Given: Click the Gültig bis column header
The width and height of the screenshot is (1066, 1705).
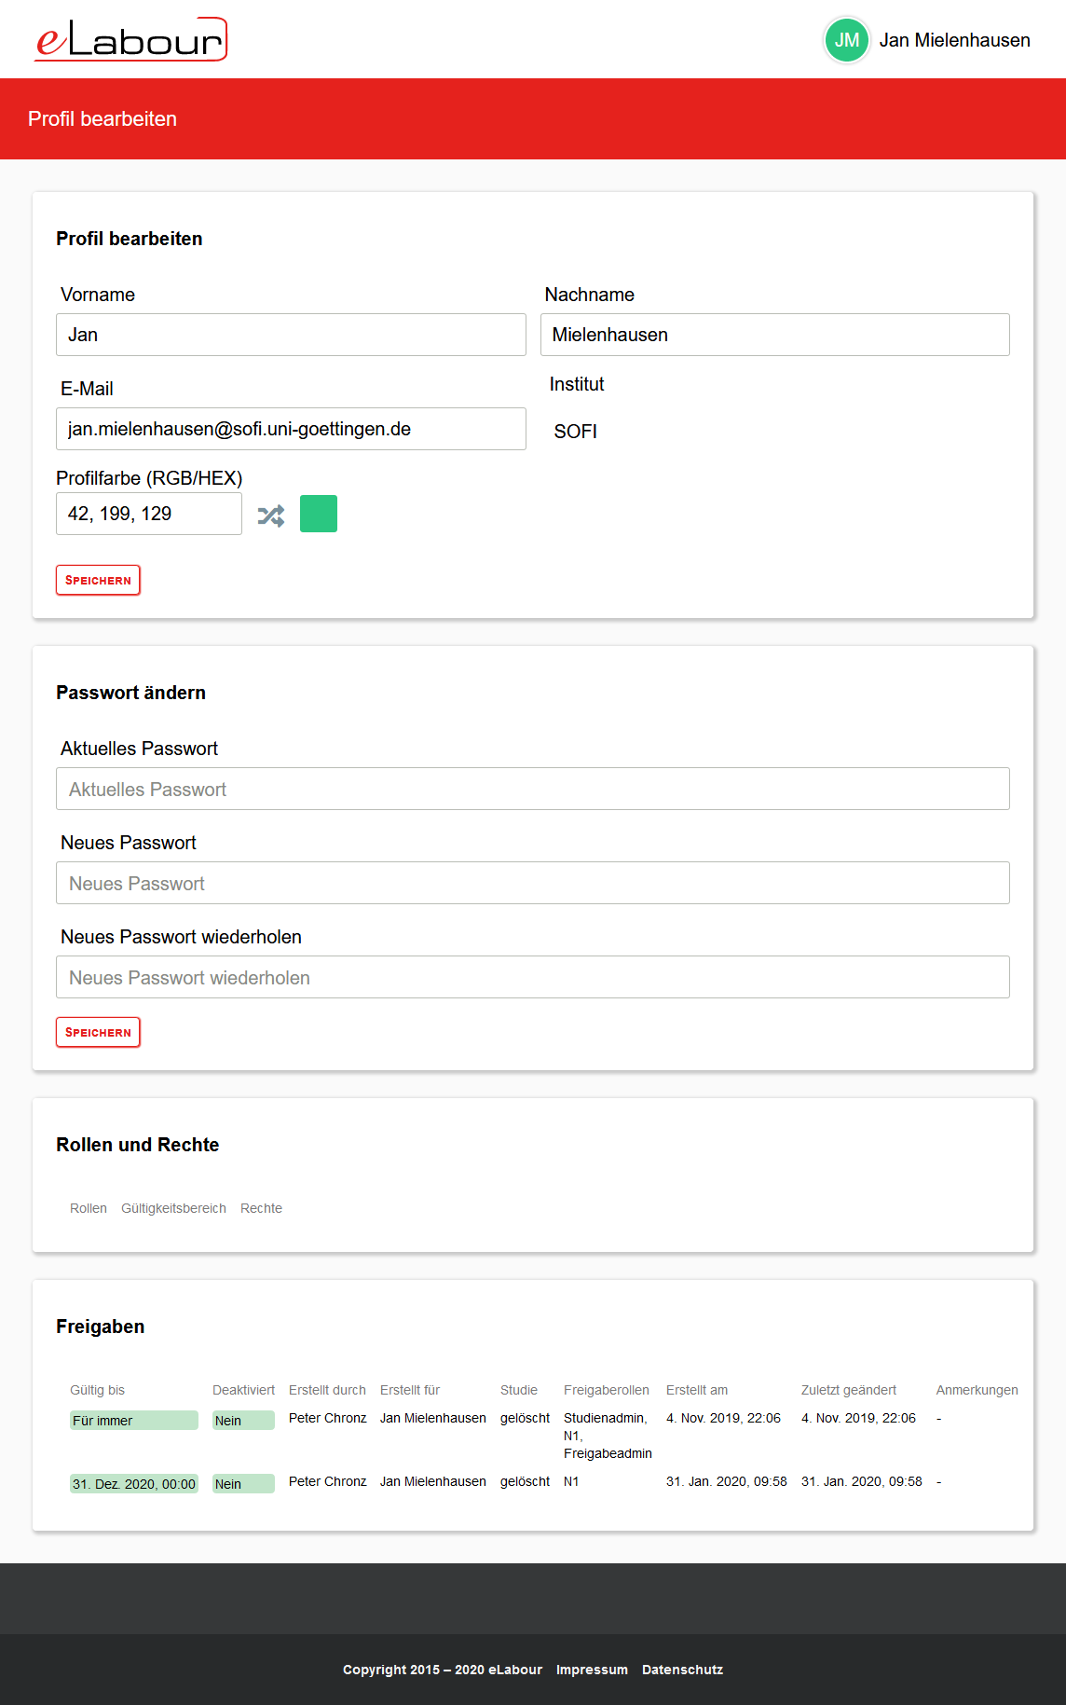Looking at the screenshot, I should coord(97,1390).
